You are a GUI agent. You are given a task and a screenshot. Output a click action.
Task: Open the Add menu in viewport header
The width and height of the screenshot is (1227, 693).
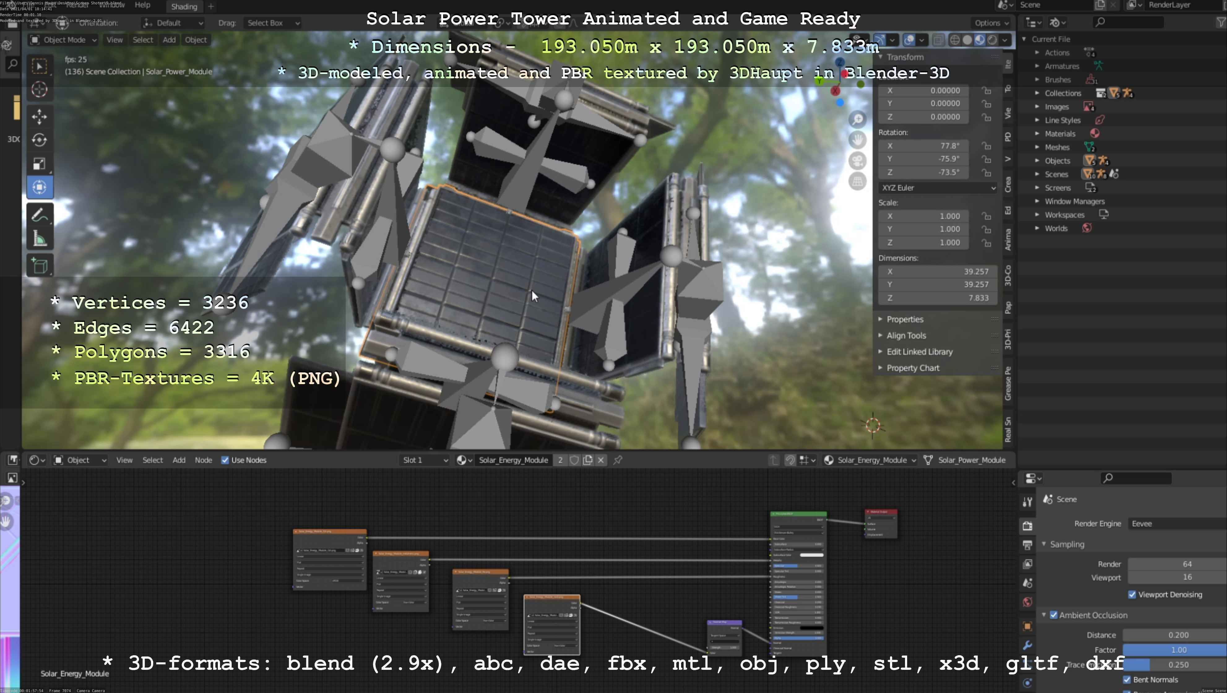(x=169, y=40)
